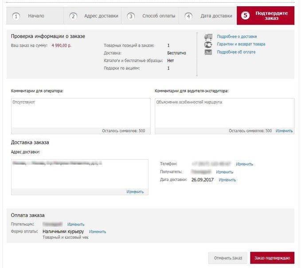Click the Товарных позиций в заказе label

129,46
